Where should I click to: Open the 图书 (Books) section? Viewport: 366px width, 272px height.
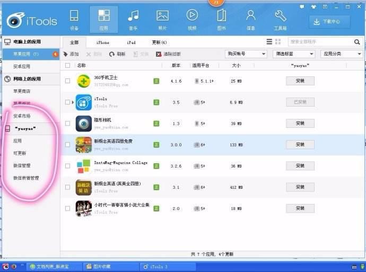tap(222, 20)
